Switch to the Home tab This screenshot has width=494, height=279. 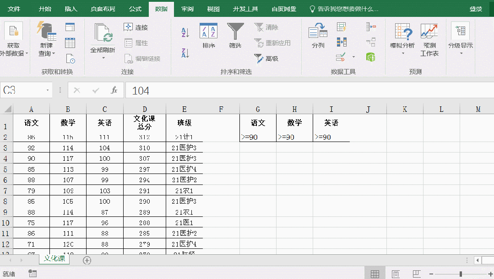pos(45,9)
